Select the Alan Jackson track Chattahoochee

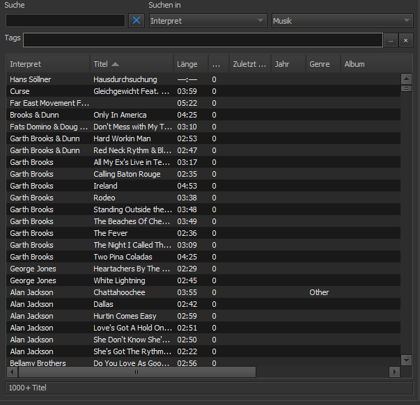click(x=203, y=292)
